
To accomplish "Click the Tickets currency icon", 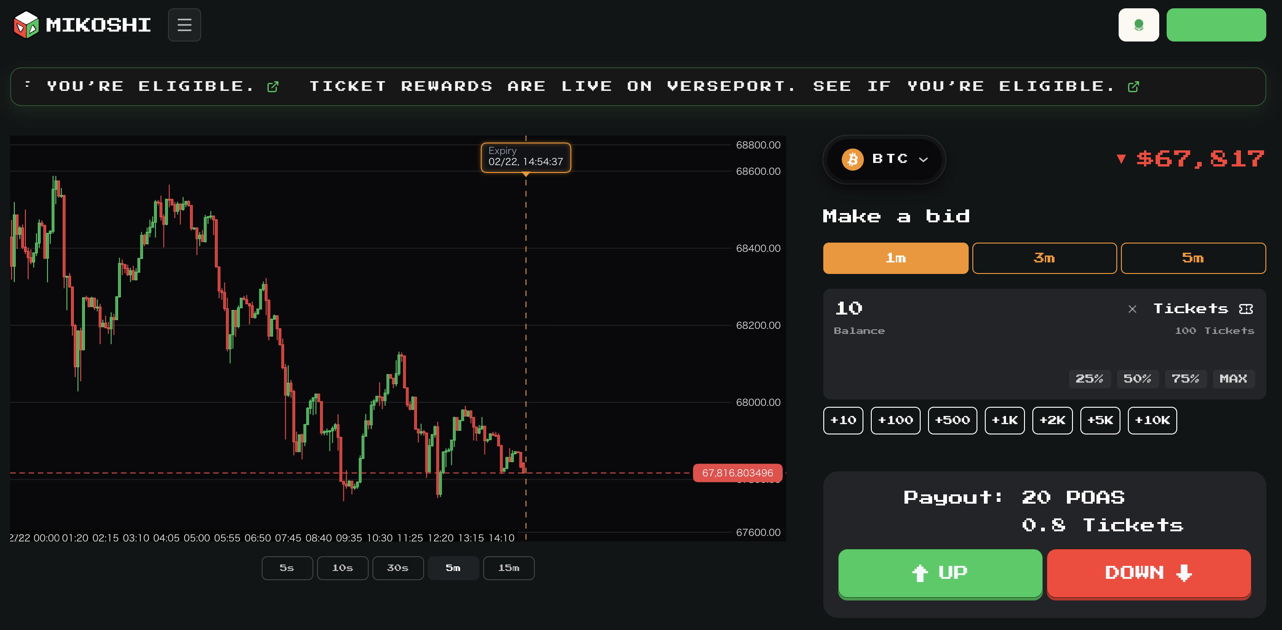I will click(1246, 309).
